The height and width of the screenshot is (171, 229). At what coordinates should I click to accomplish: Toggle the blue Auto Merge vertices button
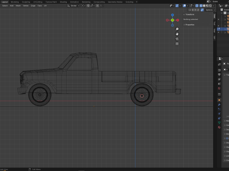[202, 10]
